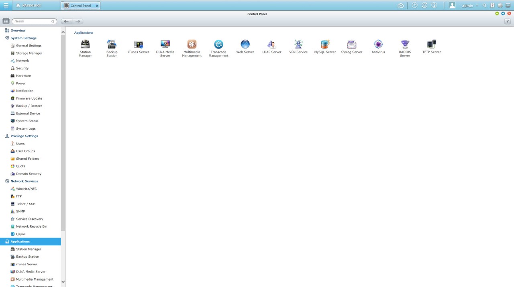Click the Control Panel search field
The height and width of the screenshot is (287, 514).
[34, 21]
